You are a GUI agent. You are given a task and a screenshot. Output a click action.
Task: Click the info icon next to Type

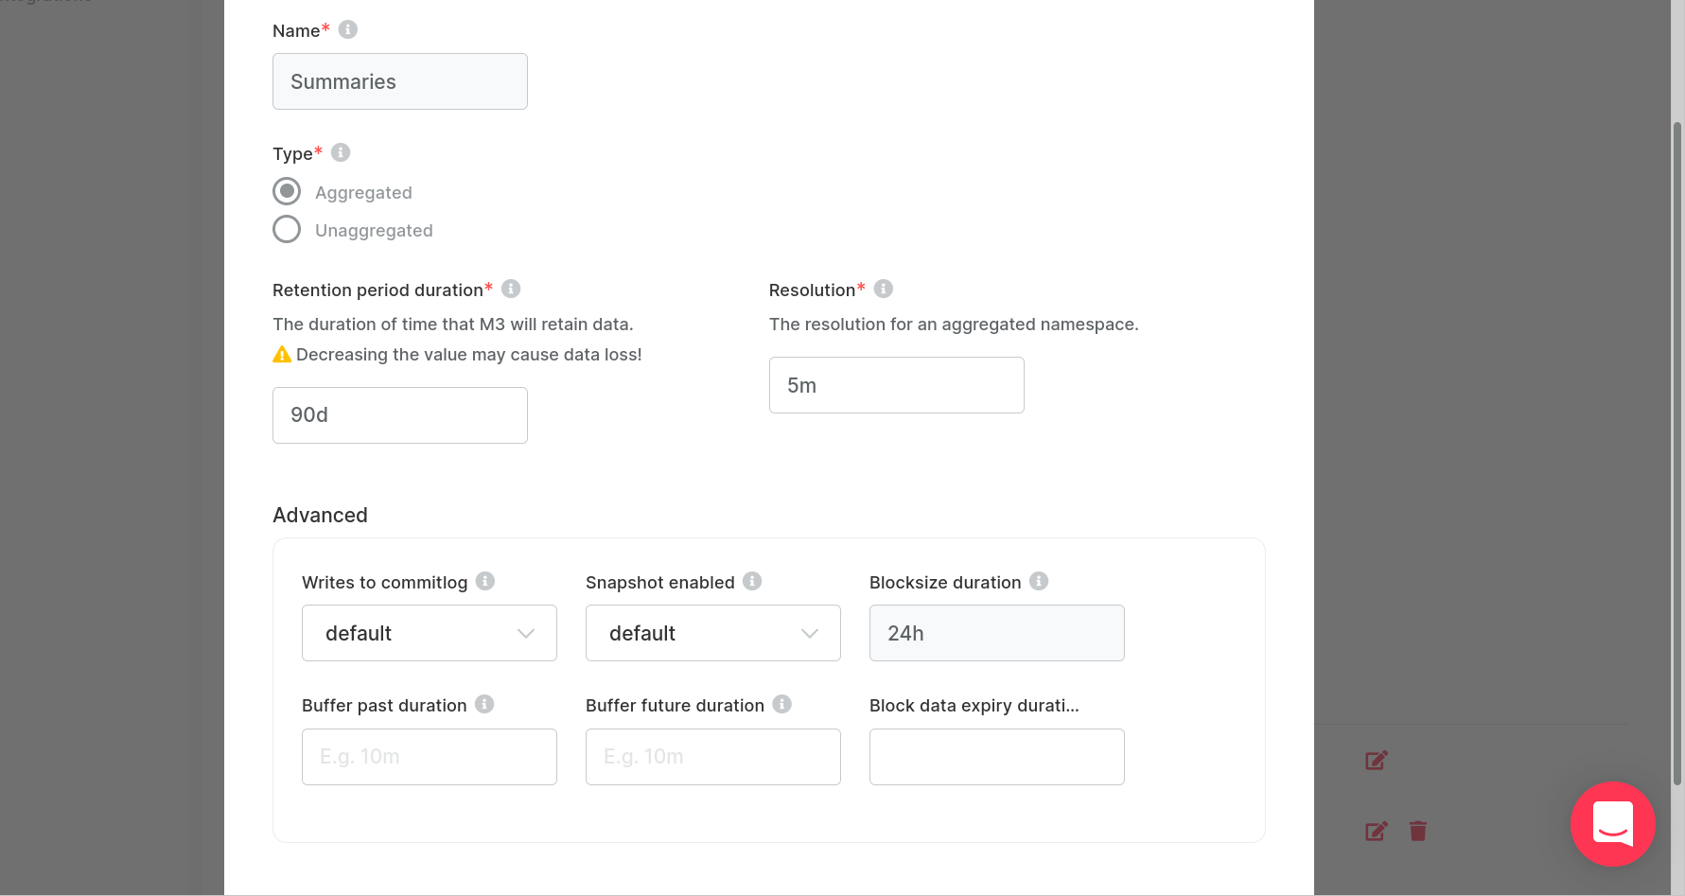click(x=341, y=152)
